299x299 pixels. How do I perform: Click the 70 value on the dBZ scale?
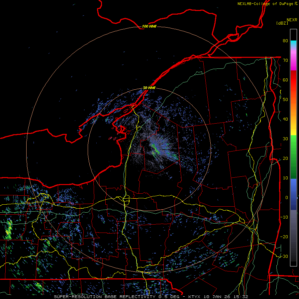click(x=285, y=60)
